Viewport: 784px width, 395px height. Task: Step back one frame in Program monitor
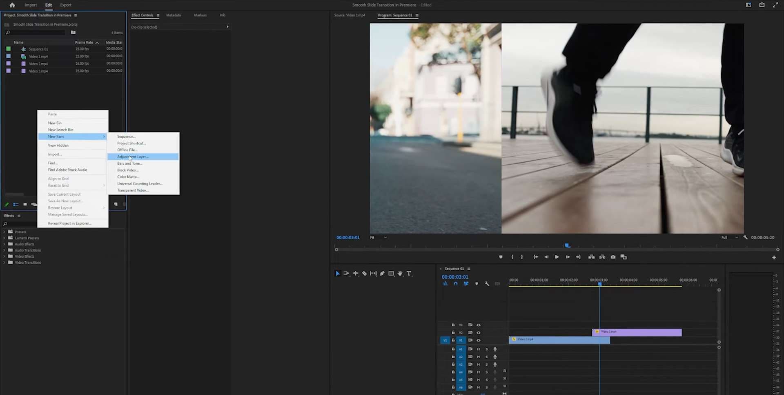[546, 257]
